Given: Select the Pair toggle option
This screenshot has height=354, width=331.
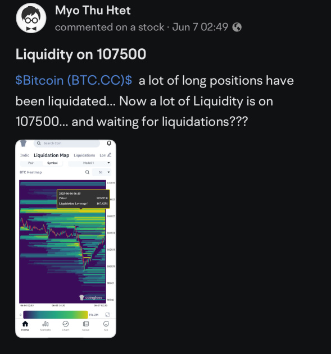Looking at the screenshot, I should (31, 163).
